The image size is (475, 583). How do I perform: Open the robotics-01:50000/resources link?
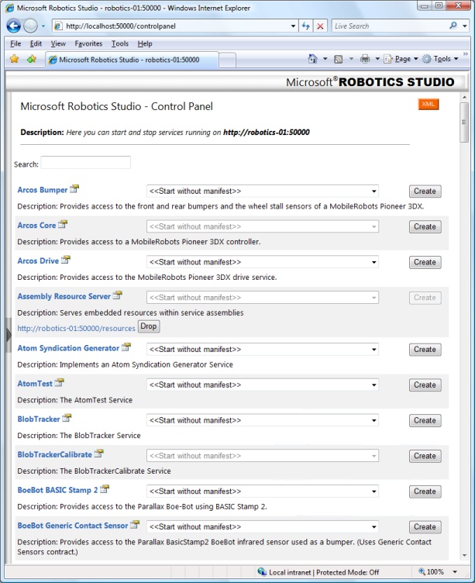(76, 328)
